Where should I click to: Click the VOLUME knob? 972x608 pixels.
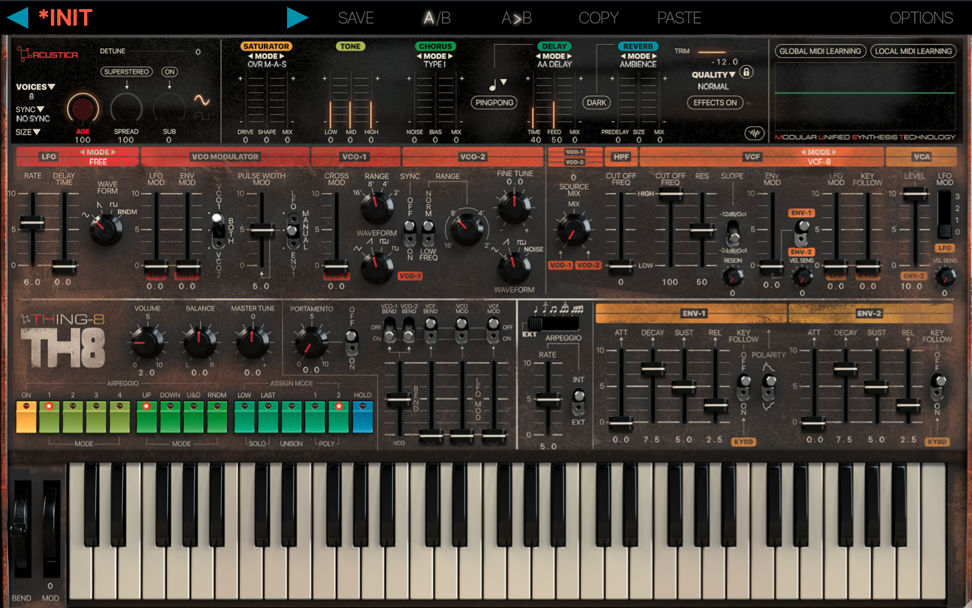(x=147, y=342)
